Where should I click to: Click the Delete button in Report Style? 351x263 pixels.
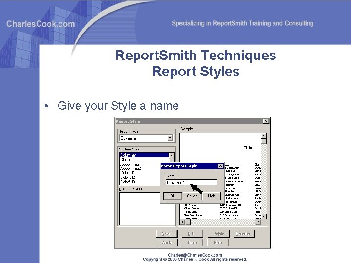pyautogui.click(x=218, y=233)
